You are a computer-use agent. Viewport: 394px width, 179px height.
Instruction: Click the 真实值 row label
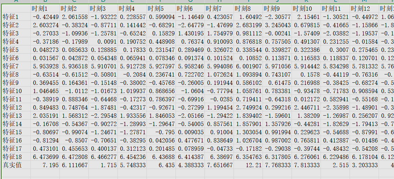(16, 165)
